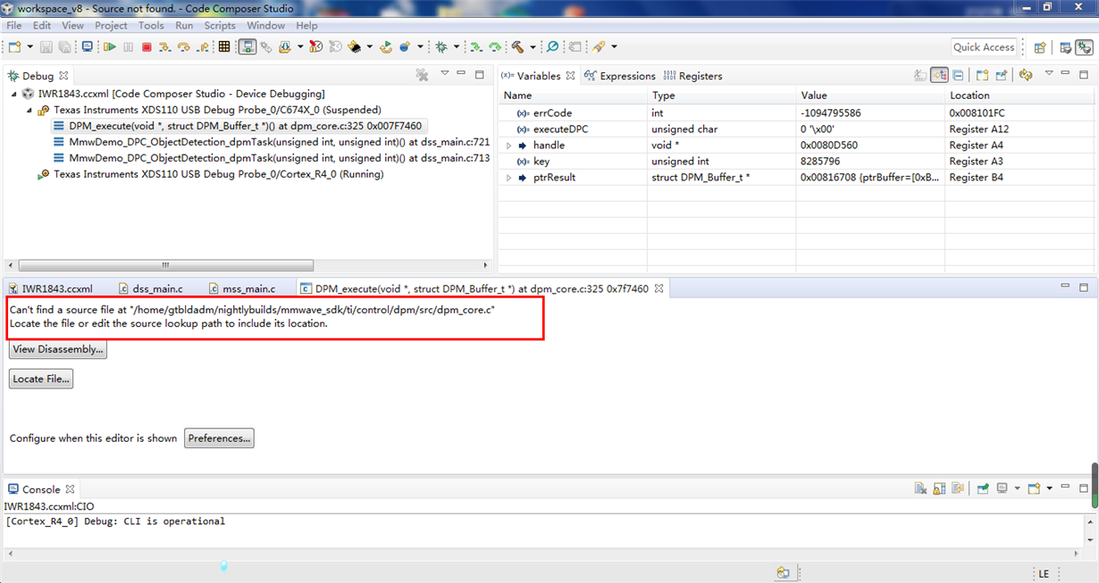Toggle Show Type Names in Variables view
This screenshot has height=583, width=1099.
click(x=920, y=75)
